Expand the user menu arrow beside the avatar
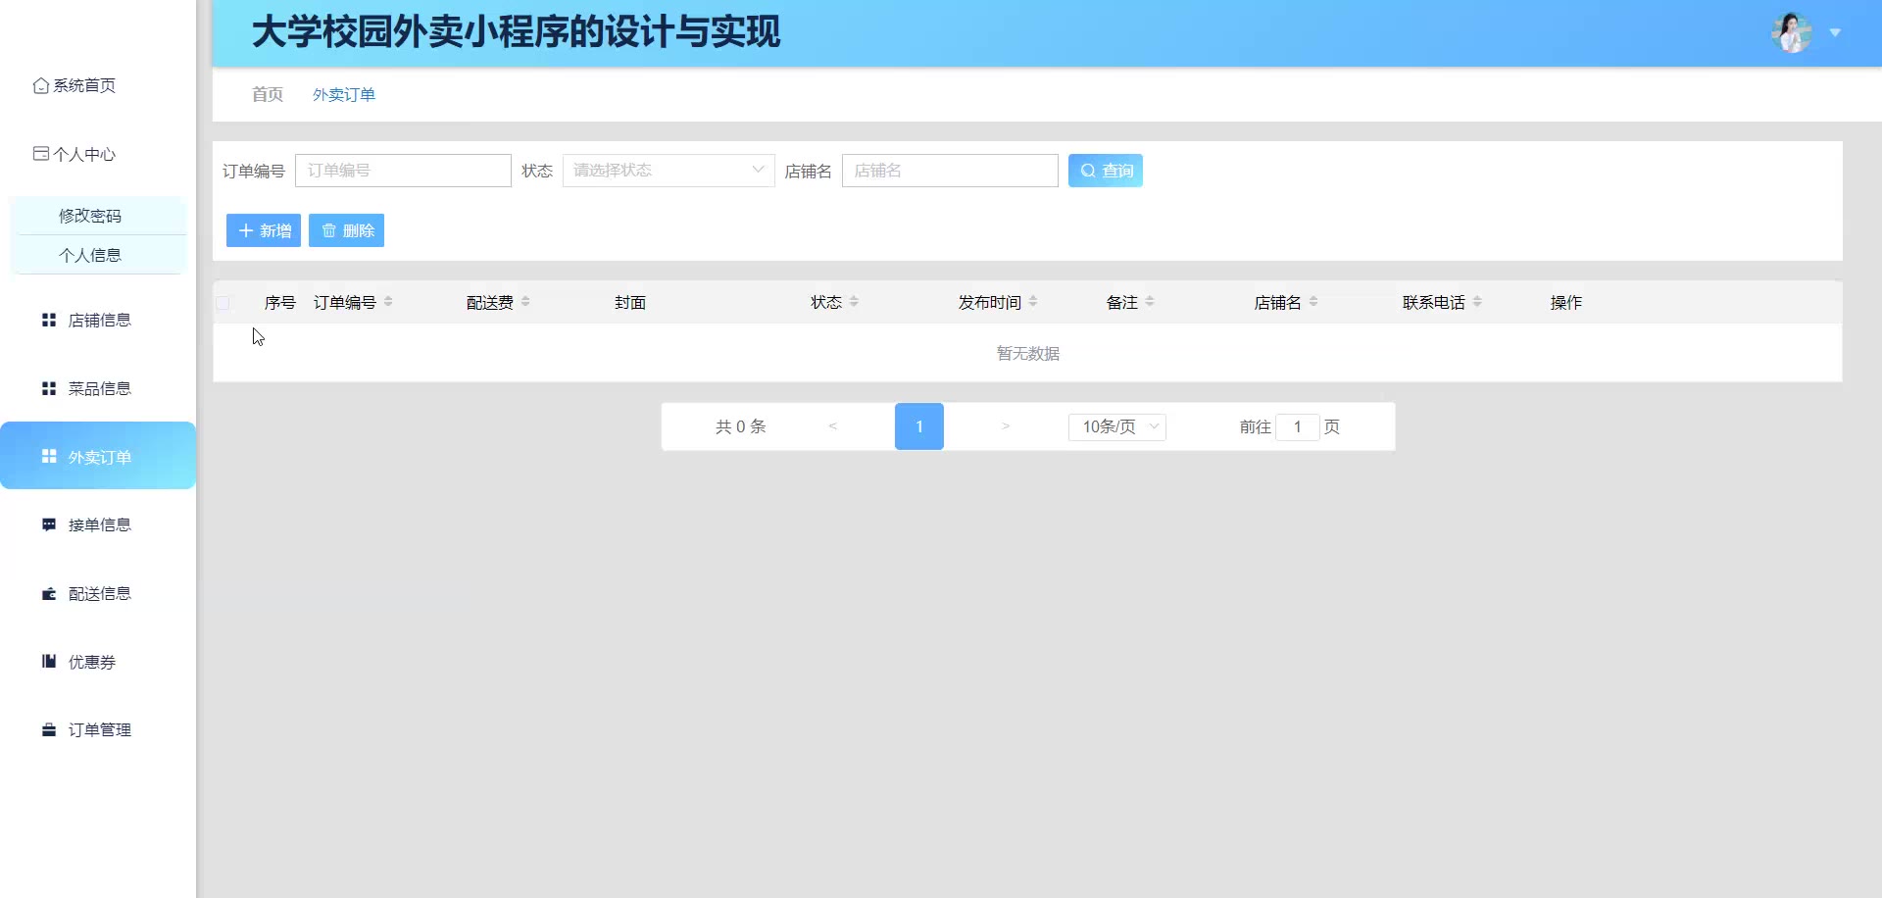Viewport: 1882px width, 898px height. pyautogui.click(x=1835, y=33)
